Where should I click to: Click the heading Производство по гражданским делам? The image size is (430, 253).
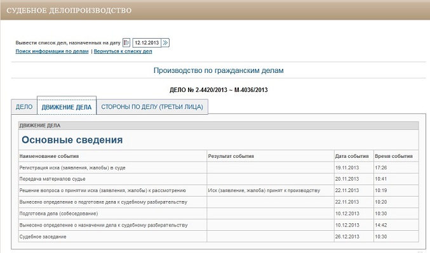pos(218,70)
